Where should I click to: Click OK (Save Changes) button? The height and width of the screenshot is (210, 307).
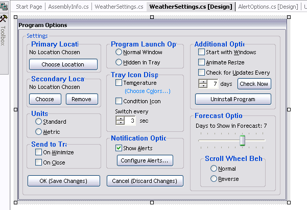64,181
